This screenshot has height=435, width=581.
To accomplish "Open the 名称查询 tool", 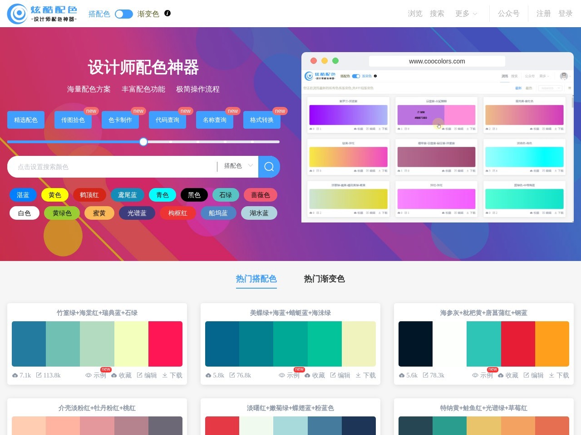I will [x=215, y=120].
